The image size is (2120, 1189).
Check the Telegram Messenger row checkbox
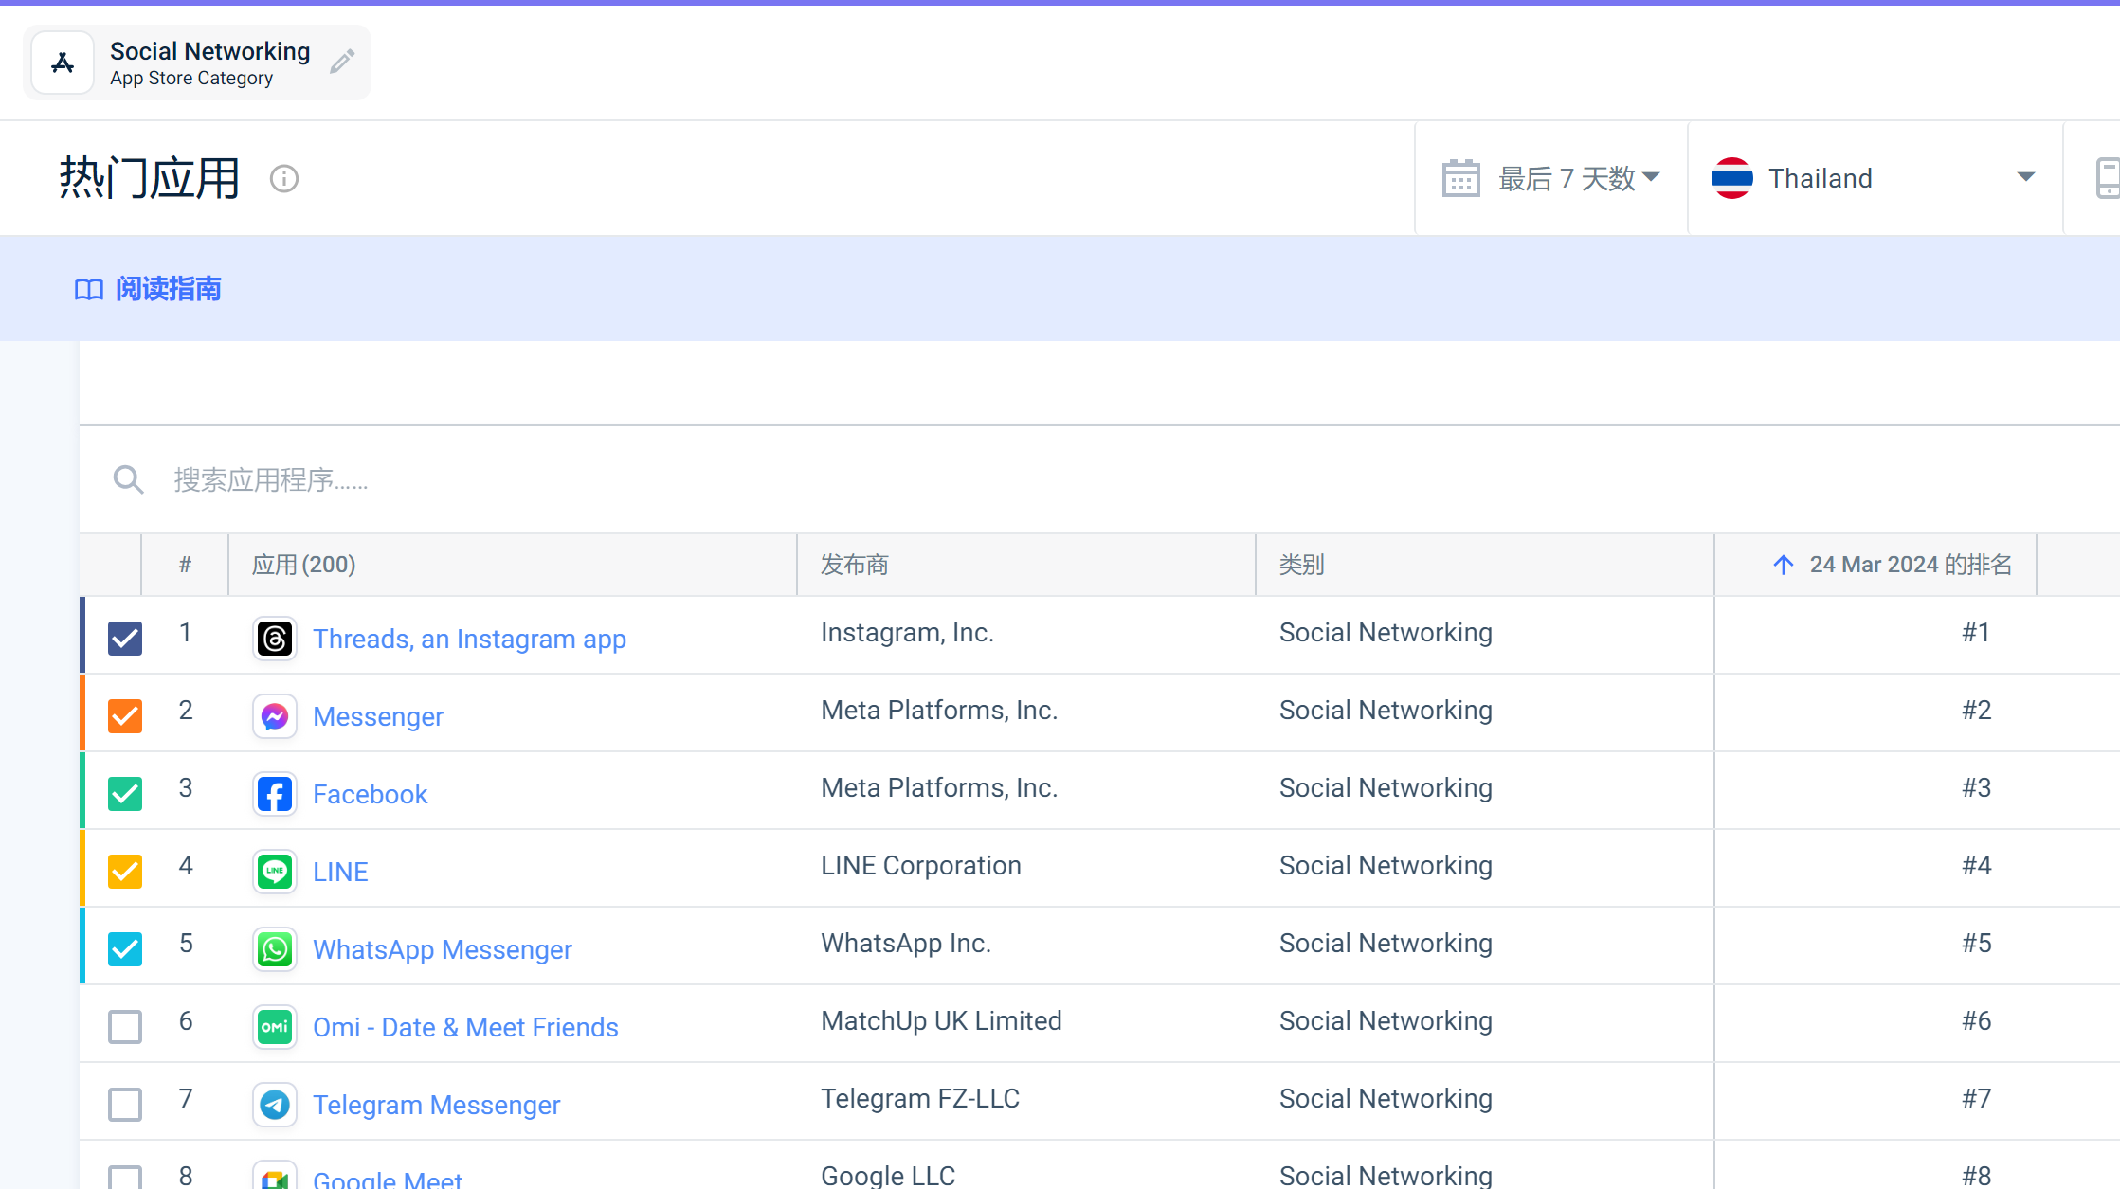(125, 1105)
